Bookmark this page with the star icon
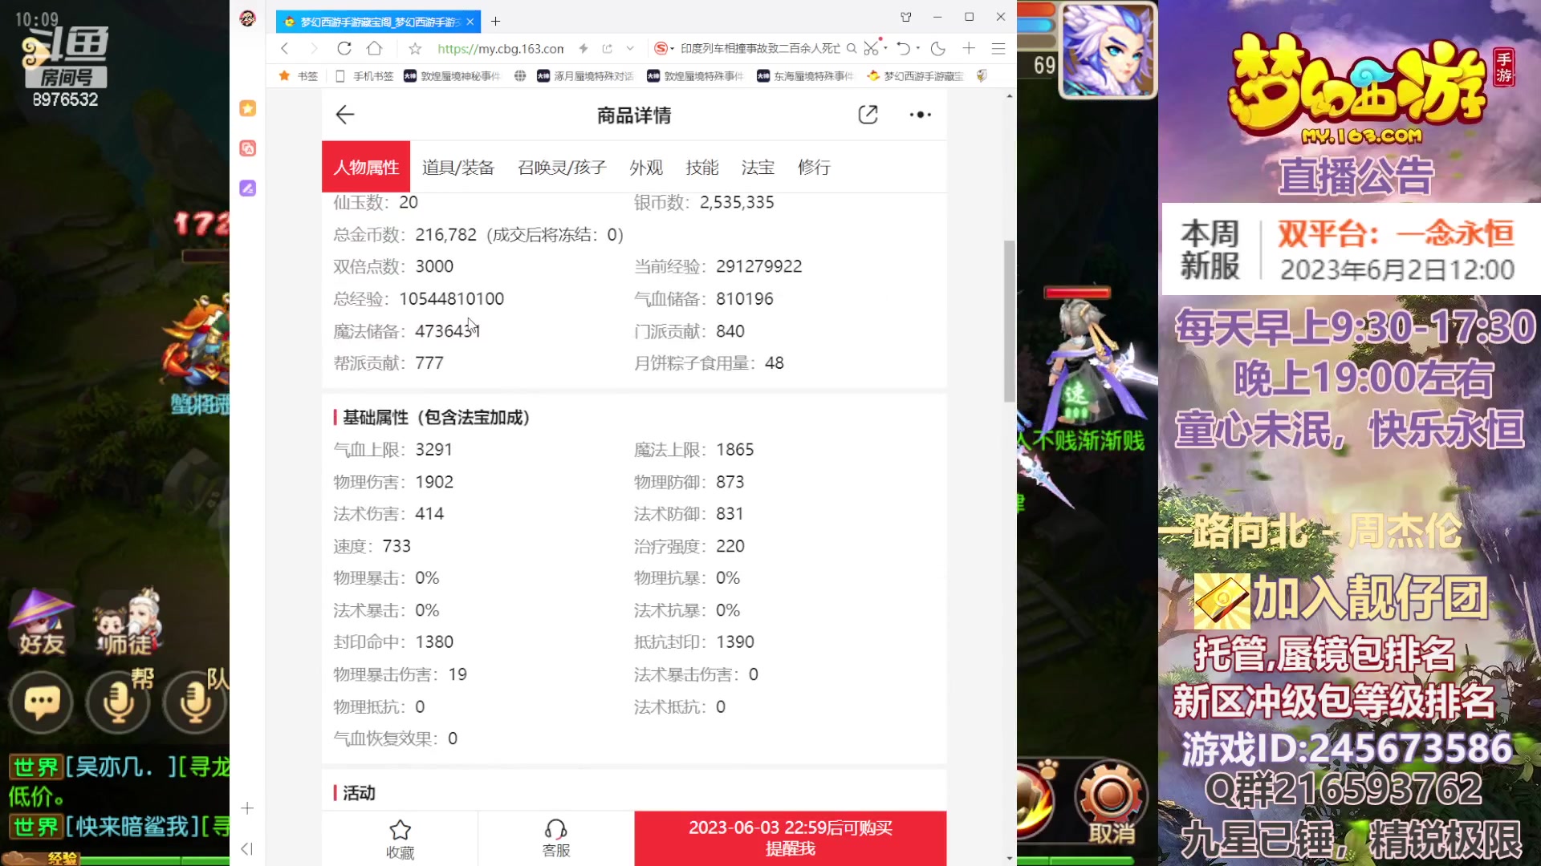Viewport: 1541px width, 866px height. pos(415,49)
